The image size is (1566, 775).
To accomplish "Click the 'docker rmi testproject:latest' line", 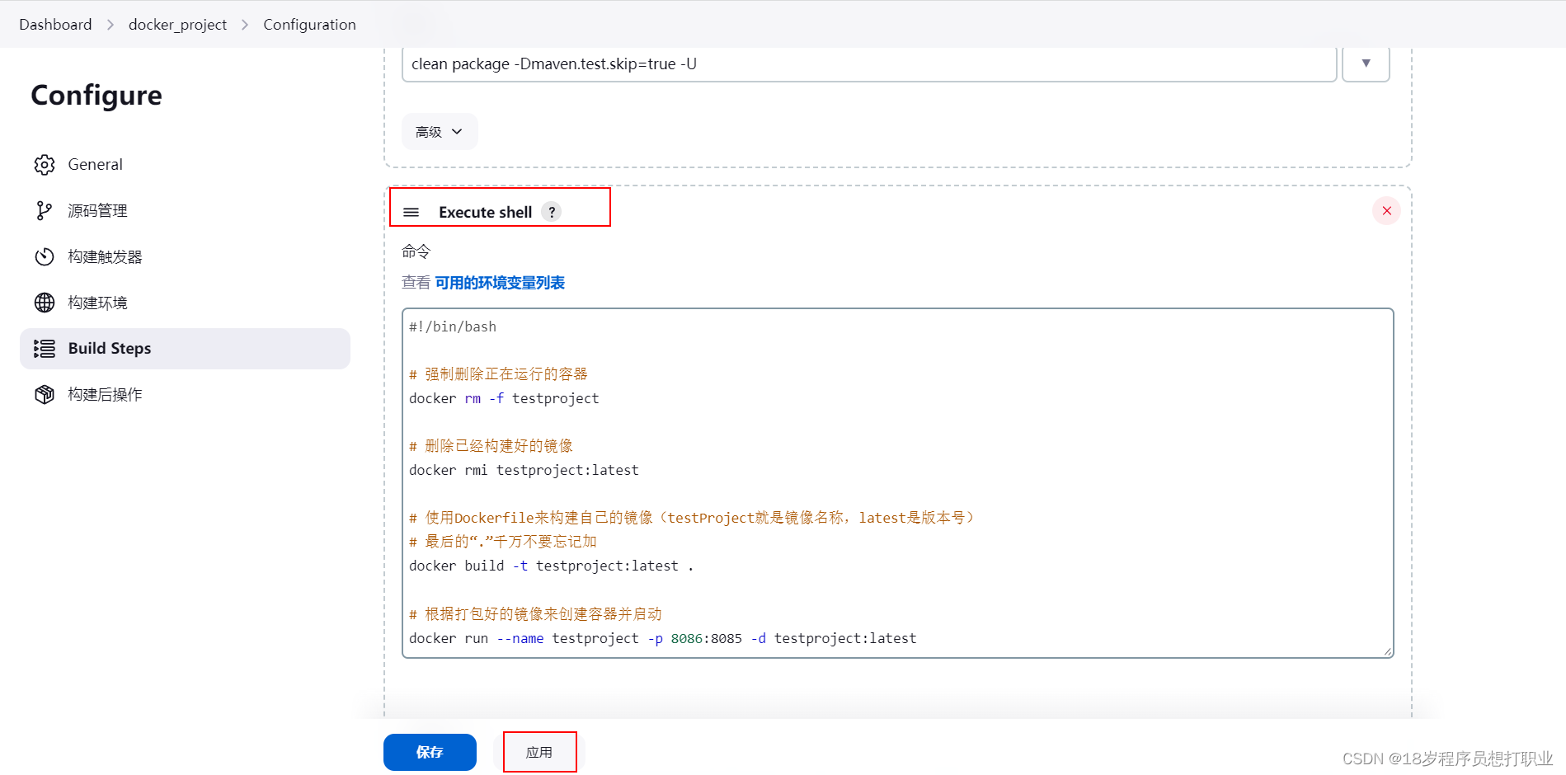I will tap(524, 470).
